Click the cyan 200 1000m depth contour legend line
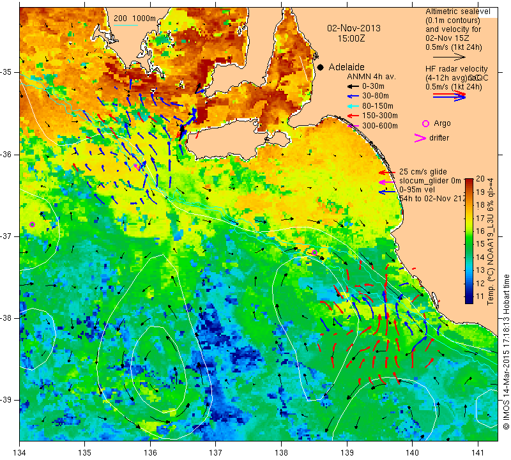Viewport: 511px width, 460px height. (126, 25)
